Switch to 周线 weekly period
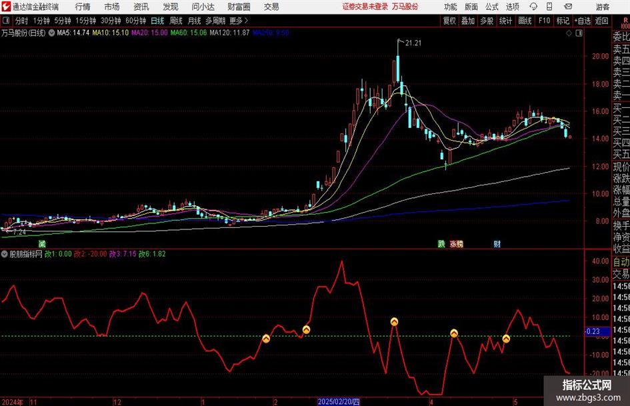The width and height of the screenshot is (630, 406). pos(176,21)
